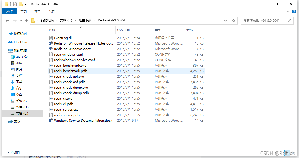The image size is (299, 158).
Task: Select 文档 (E:) in the address breadcrumb
Action: tap(66, 20)
